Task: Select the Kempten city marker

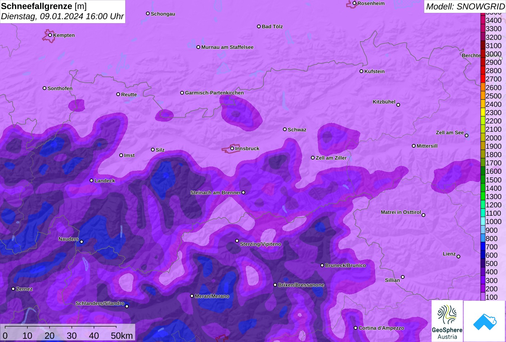Action: 50,35
